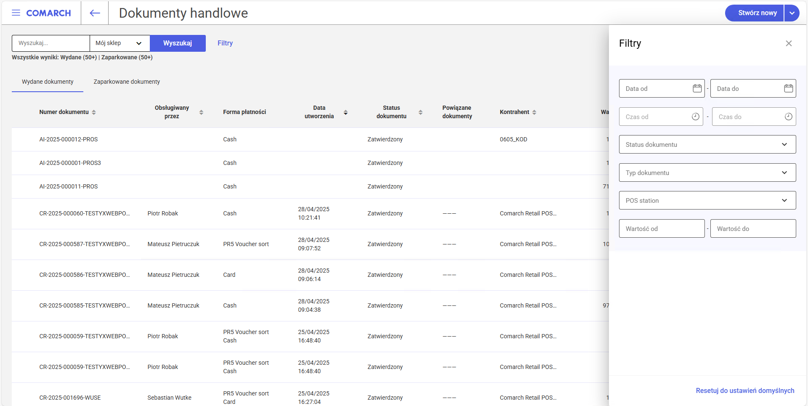The width and height of the screenshot is (808, 406).
Task: Open calendar for Data do
Action: (x=788, y=88)
